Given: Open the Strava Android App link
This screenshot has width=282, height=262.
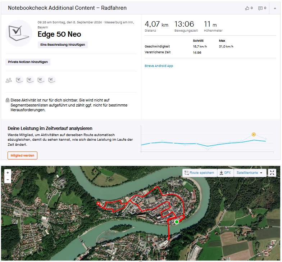Looking at the screenshot, I should tap(159, 66).
